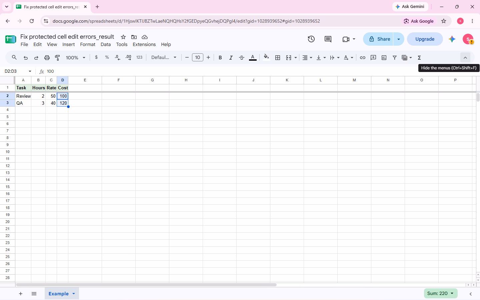Click the search menus magnifier icon
Viewport: 480px width, 300px height.
point(14,57)
